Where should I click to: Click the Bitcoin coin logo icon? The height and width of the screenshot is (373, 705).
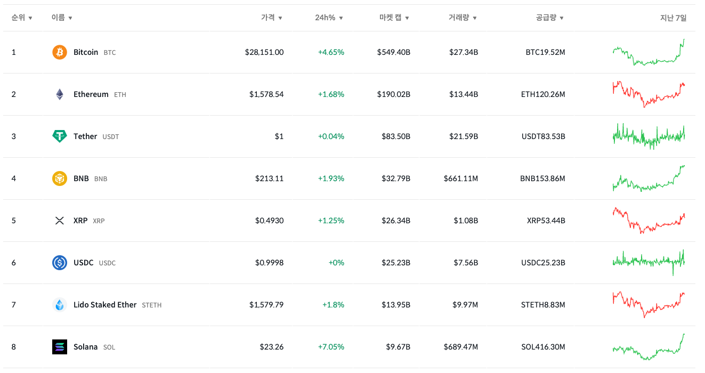coord(60,52)
